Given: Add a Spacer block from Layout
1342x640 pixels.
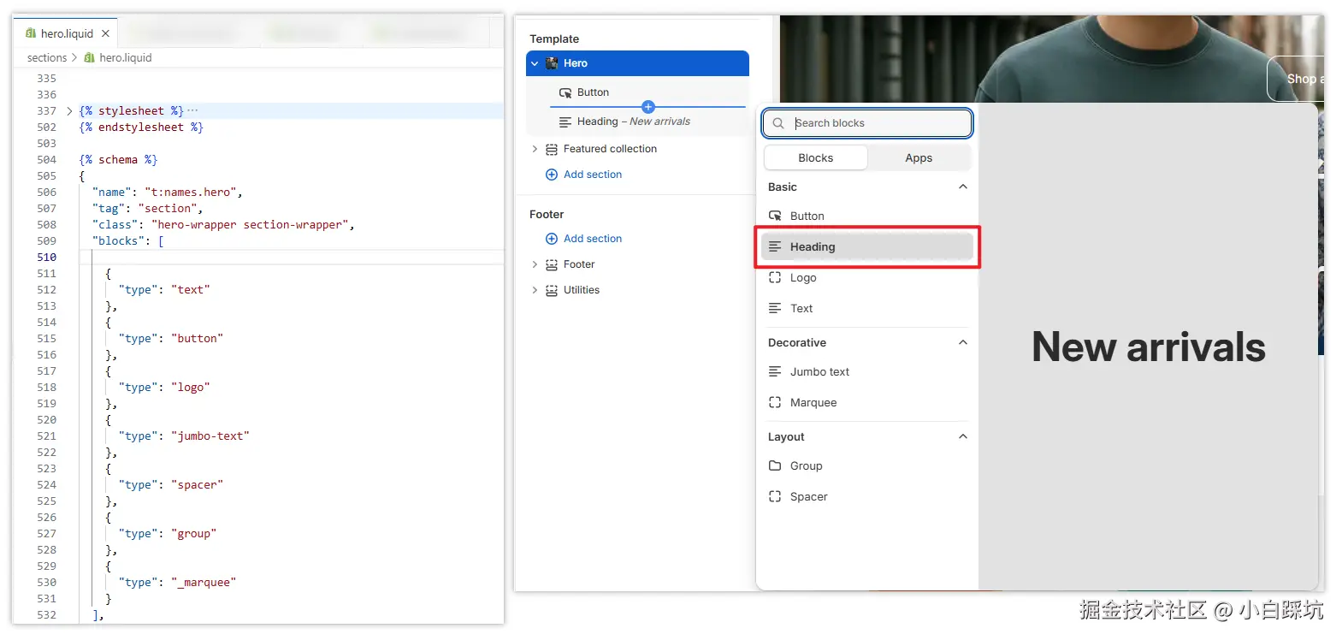Looking at the screenshot, I should point(867,496).
